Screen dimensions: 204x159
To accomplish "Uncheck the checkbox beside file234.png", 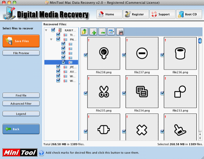I will pos(124,93).
